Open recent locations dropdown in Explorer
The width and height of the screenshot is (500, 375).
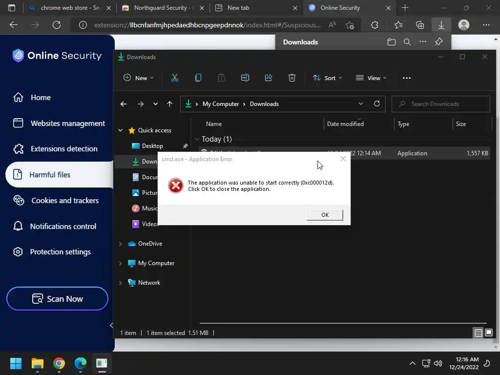pyautogui.click(x=155, y=104)
